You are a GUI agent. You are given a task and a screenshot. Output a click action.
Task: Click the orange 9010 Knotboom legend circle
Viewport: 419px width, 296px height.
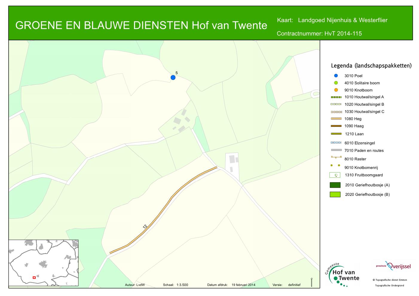coord(336,90)
